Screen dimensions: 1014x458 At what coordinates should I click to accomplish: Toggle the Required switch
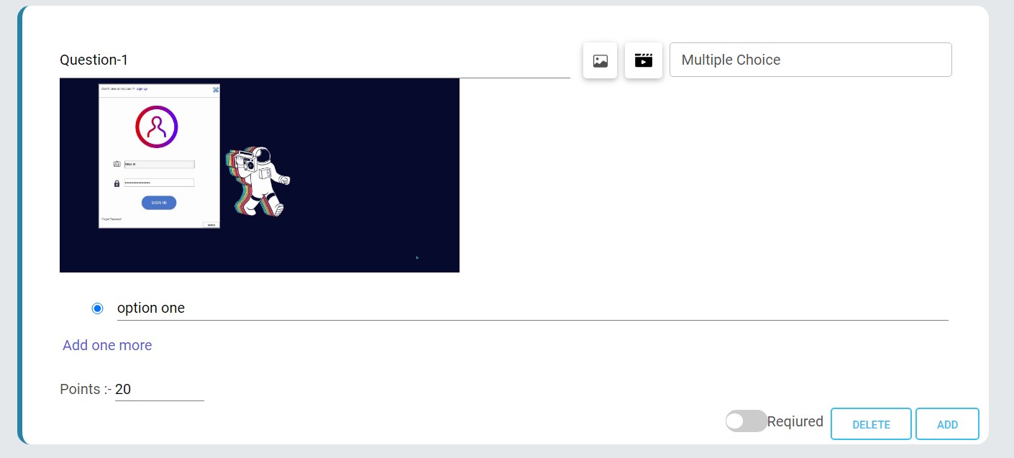point(746,421)
